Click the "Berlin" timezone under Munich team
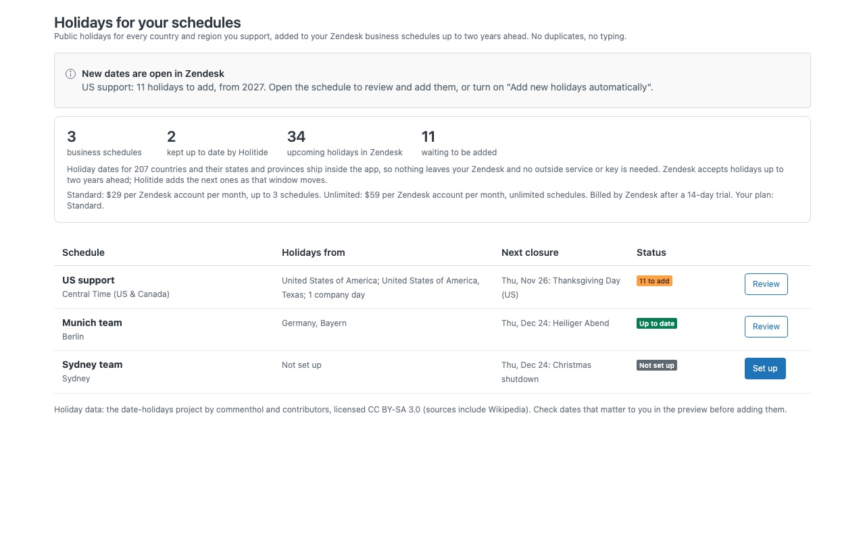The height and width of the screenshot is (540, 865). (73, 337)
